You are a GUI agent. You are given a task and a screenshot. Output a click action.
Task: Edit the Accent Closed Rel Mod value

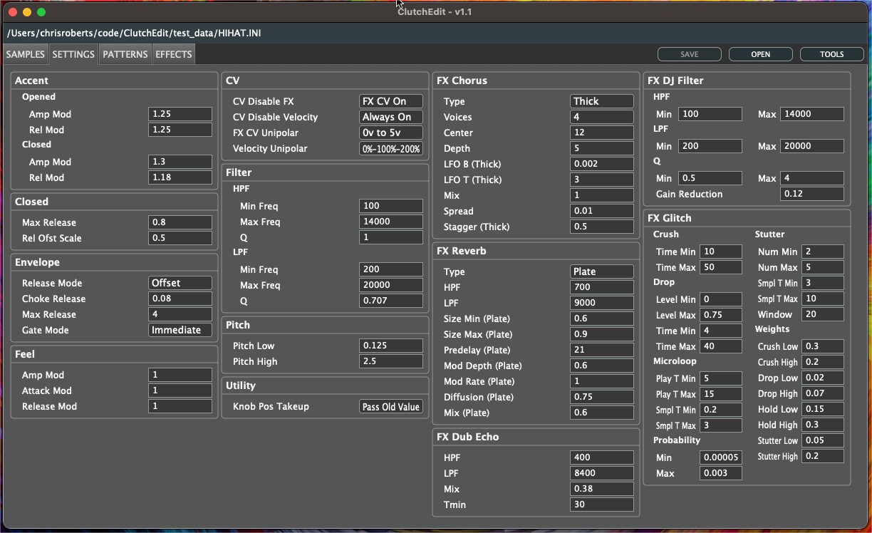coord(180,177)
